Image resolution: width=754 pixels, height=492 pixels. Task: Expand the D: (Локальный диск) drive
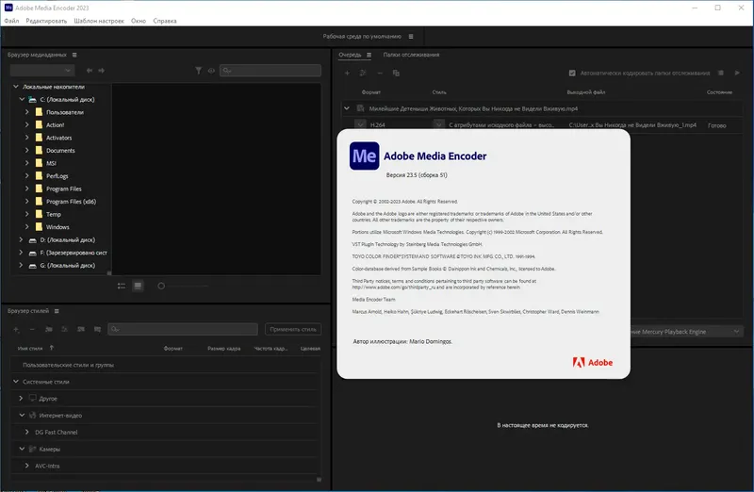[21, 239]
